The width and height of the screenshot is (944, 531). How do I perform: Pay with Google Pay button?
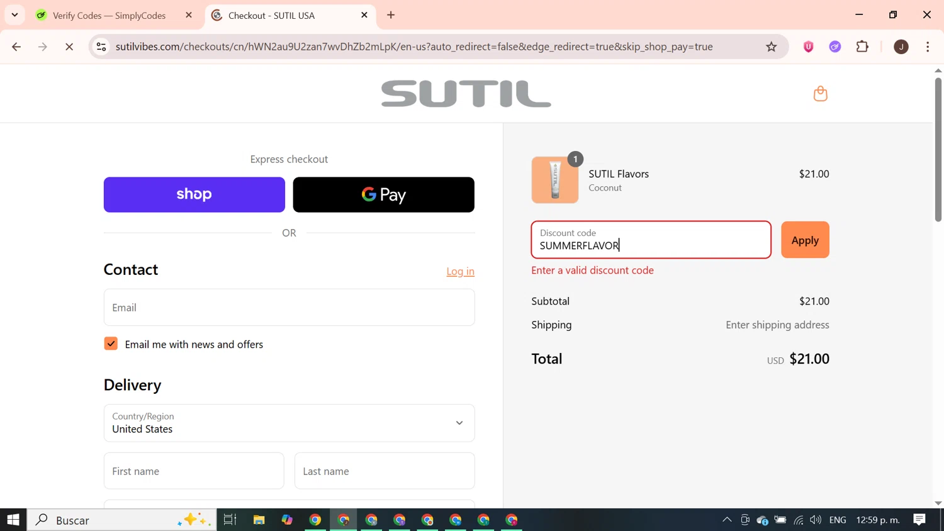384,194
